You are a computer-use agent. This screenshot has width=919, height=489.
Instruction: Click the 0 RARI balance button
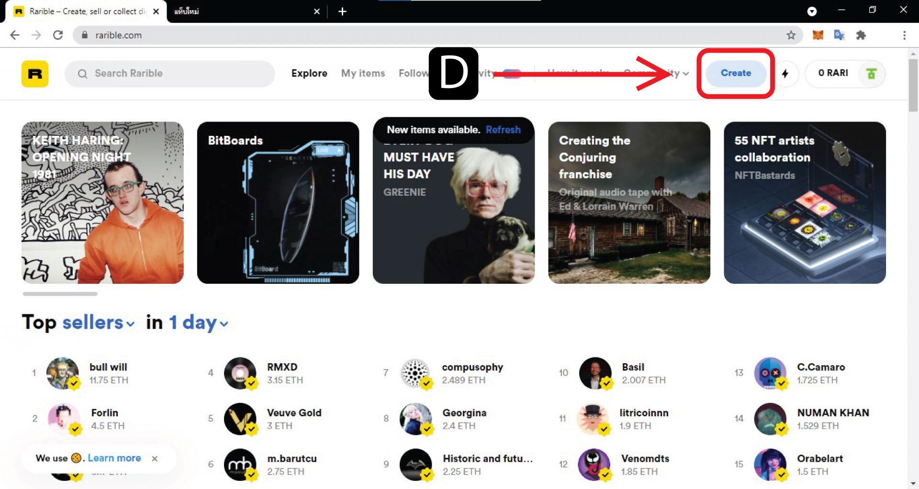[x=845, y=74]
